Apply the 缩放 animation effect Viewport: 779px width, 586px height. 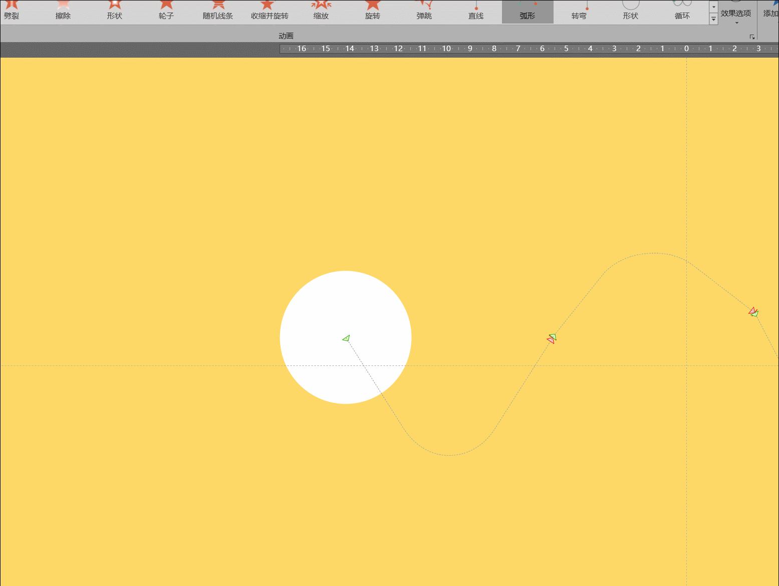[321, 11]
